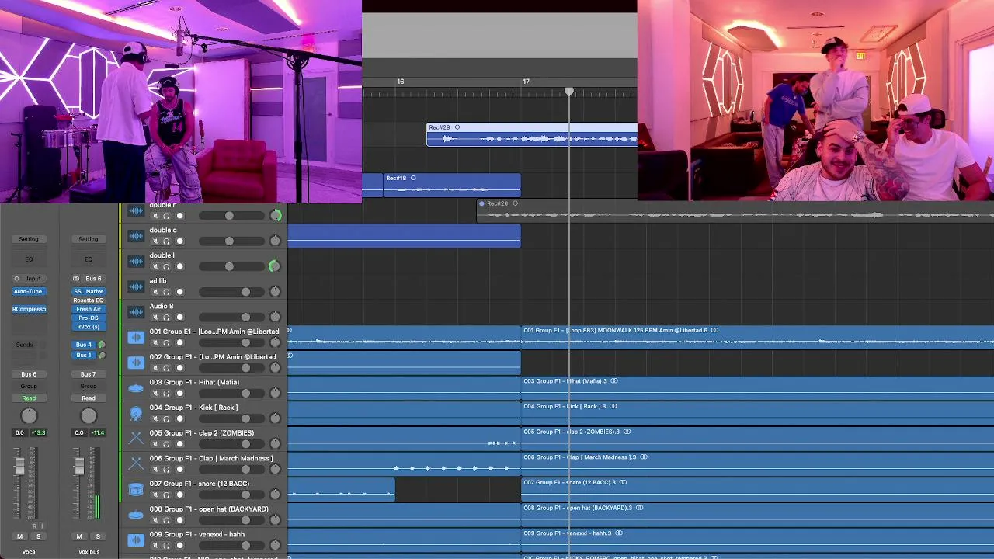Toggle the M mute button on vocal strip
Screen dimensions: 994x559
pyautogui.click(x=19, y=536)
